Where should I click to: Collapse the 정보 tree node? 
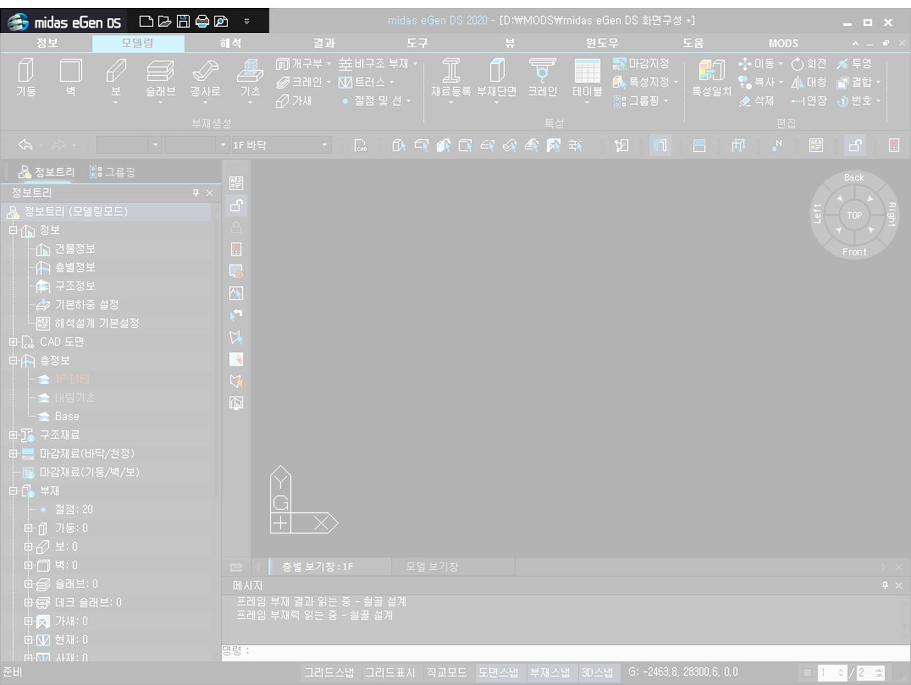point(13,230)
